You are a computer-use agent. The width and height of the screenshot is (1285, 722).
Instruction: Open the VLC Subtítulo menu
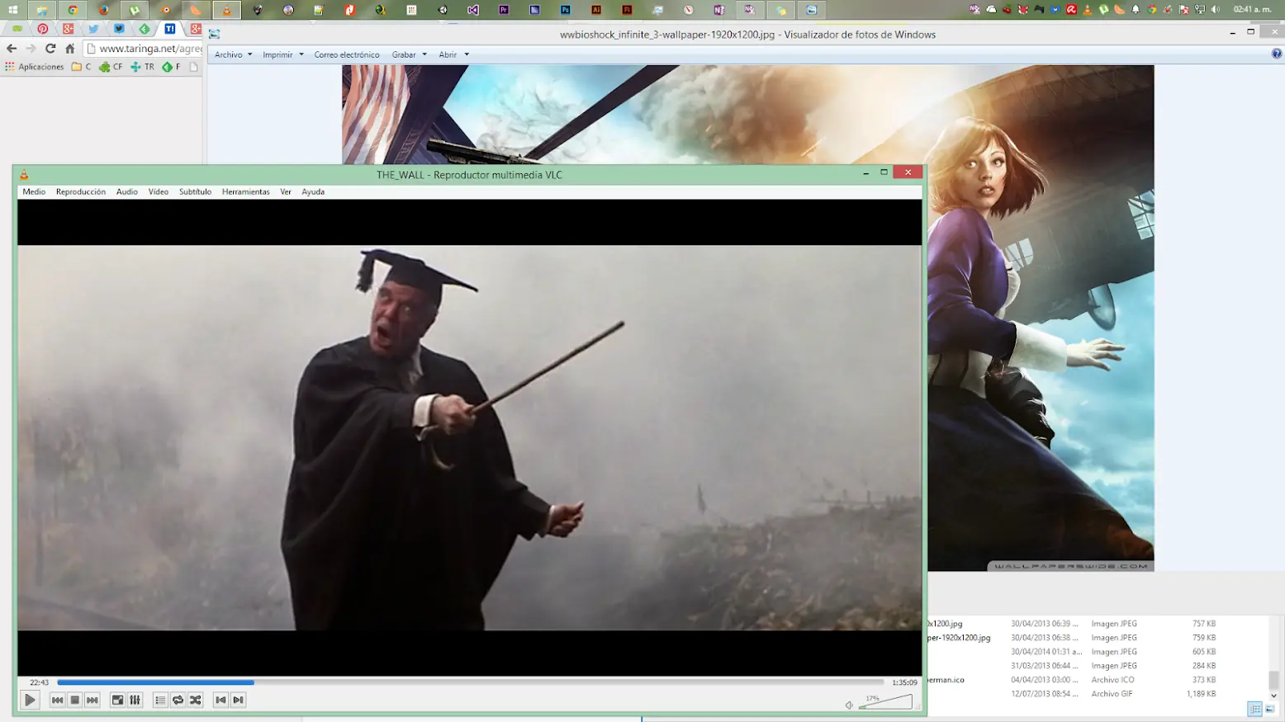[195, 191]
